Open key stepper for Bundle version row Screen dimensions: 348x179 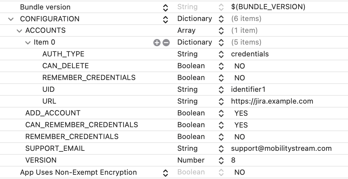pos(165,7)
